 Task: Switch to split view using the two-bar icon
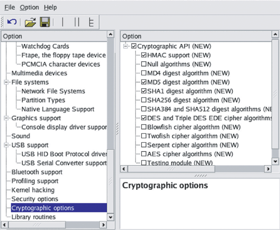pyautogui.click(x=77, y=22)
